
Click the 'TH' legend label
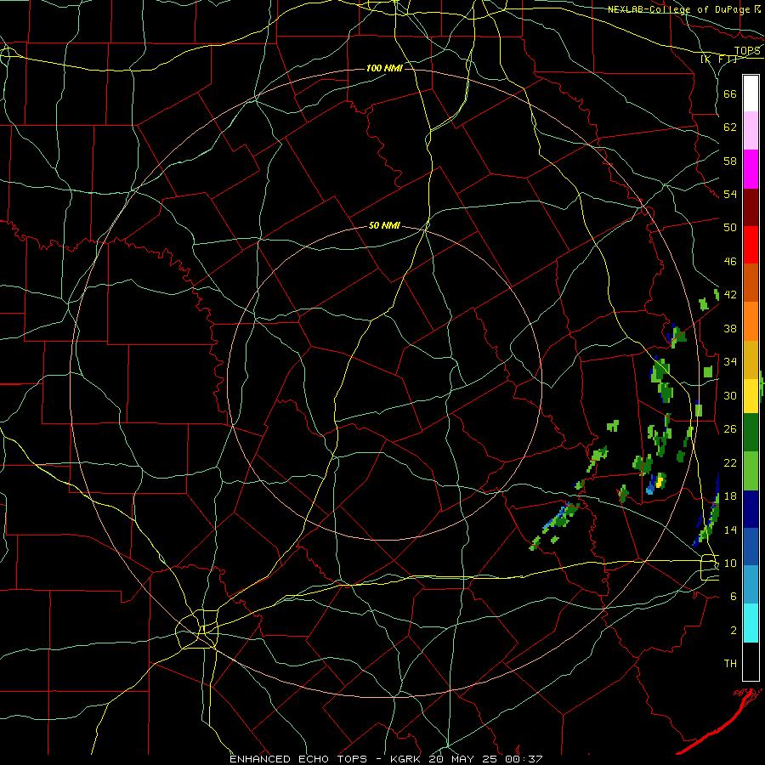[730, 664]
